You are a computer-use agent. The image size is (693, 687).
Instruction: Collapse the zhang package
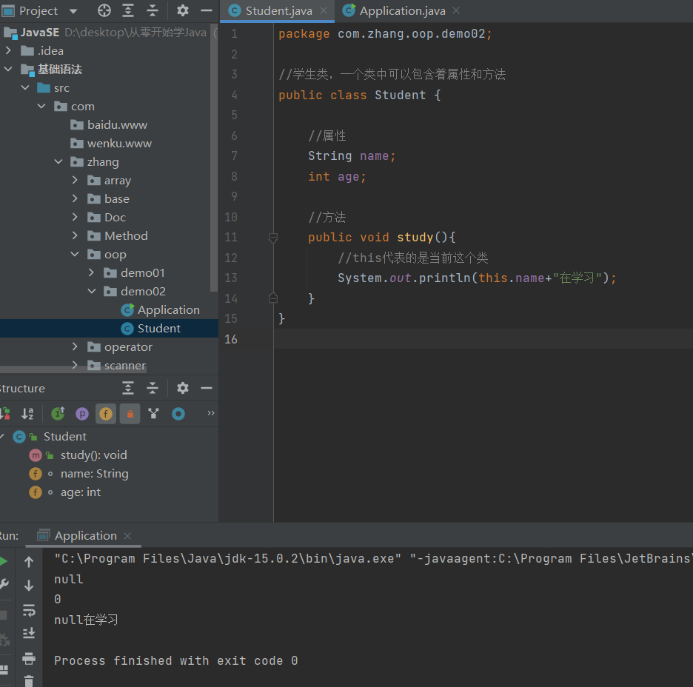tap(58, 162)
